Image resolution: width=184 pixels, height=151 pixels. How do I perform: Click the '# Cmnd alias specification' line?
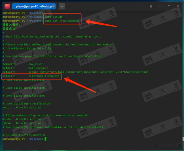[24, 96]
